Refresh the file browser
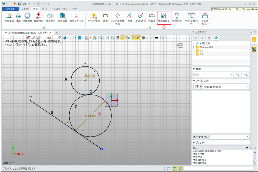The height and width of the screenshot is (172, 258). pos(216,38)
